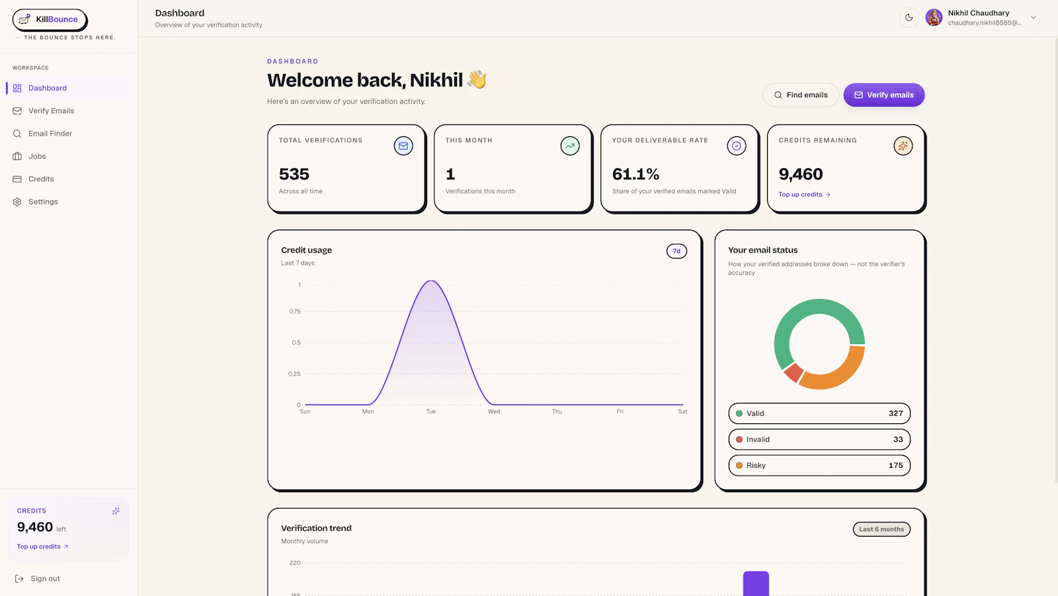Toggle dark mode with the moon button
This screenshot has height=596, width=1058.
909,18
